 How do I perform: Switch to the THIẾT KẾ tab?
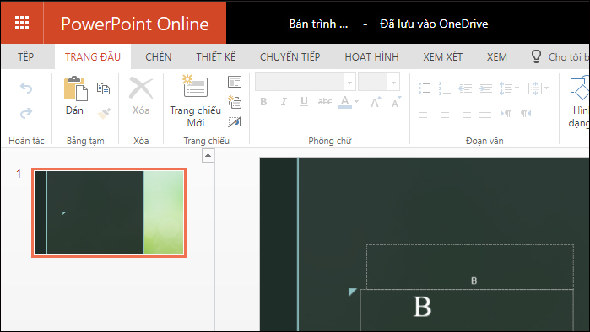pyautogui.click(x=215, y=56)
